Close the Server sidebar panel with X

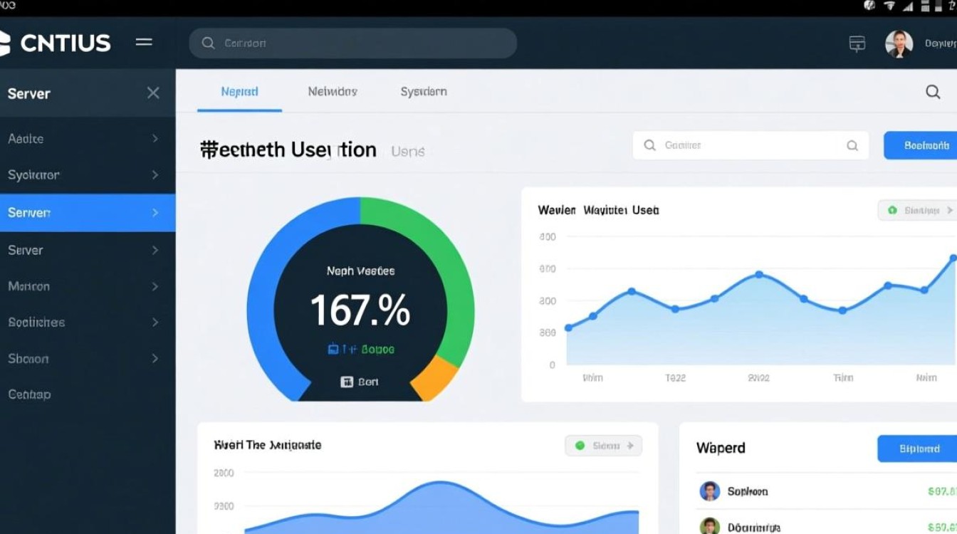[153, 93]
